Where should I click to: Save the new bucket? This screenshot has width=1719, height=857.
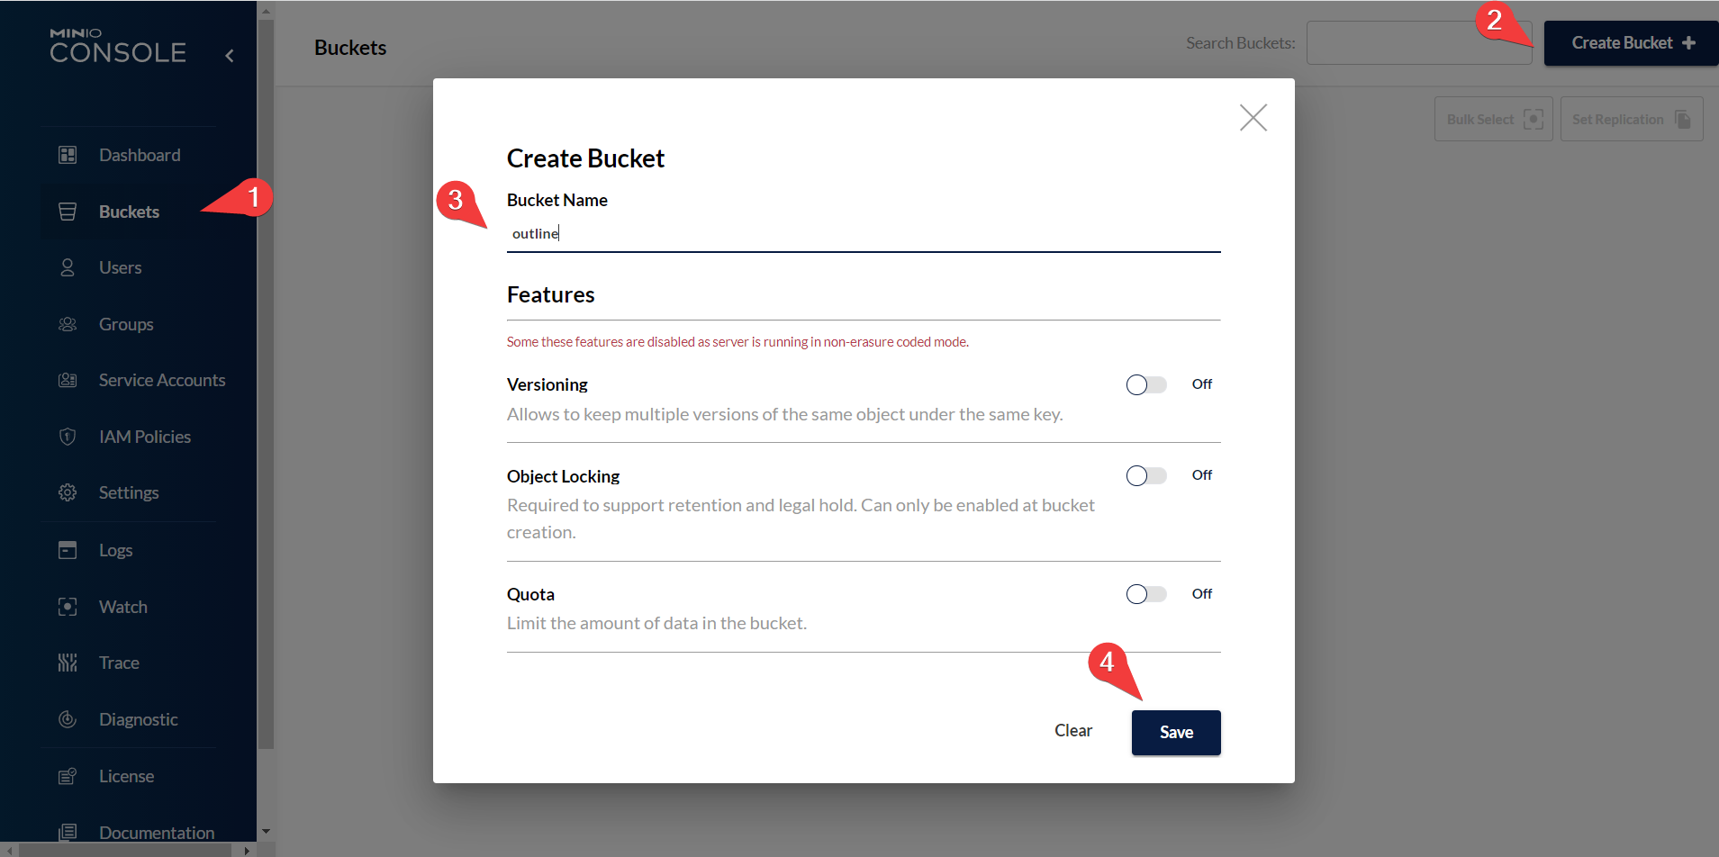coord(1175,732)
